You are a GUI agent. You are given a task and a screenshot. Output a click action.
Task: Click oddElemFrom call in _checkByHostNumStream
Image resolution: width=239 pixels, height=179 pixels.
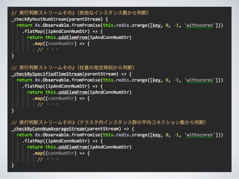coord(73,38)
